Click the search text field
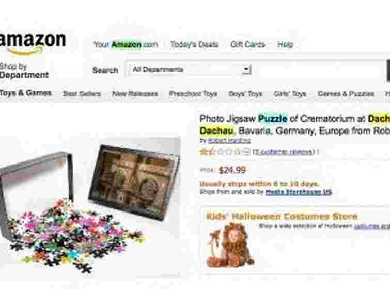Image resolution: width=390 pixels, height=293 pixels. click(x=320, y=71)
